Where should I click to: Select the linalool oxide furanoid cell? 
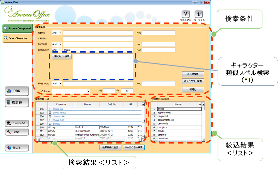(87, 135)
